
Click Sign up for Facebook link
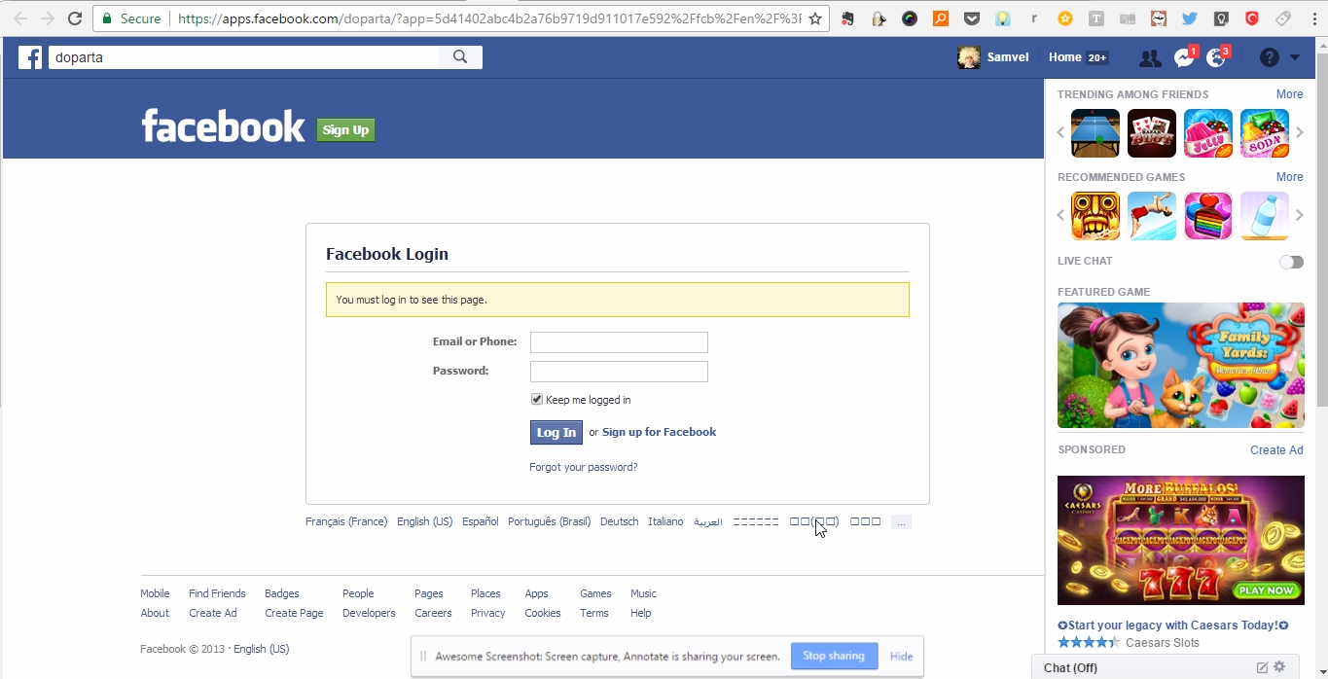point(659,432)
